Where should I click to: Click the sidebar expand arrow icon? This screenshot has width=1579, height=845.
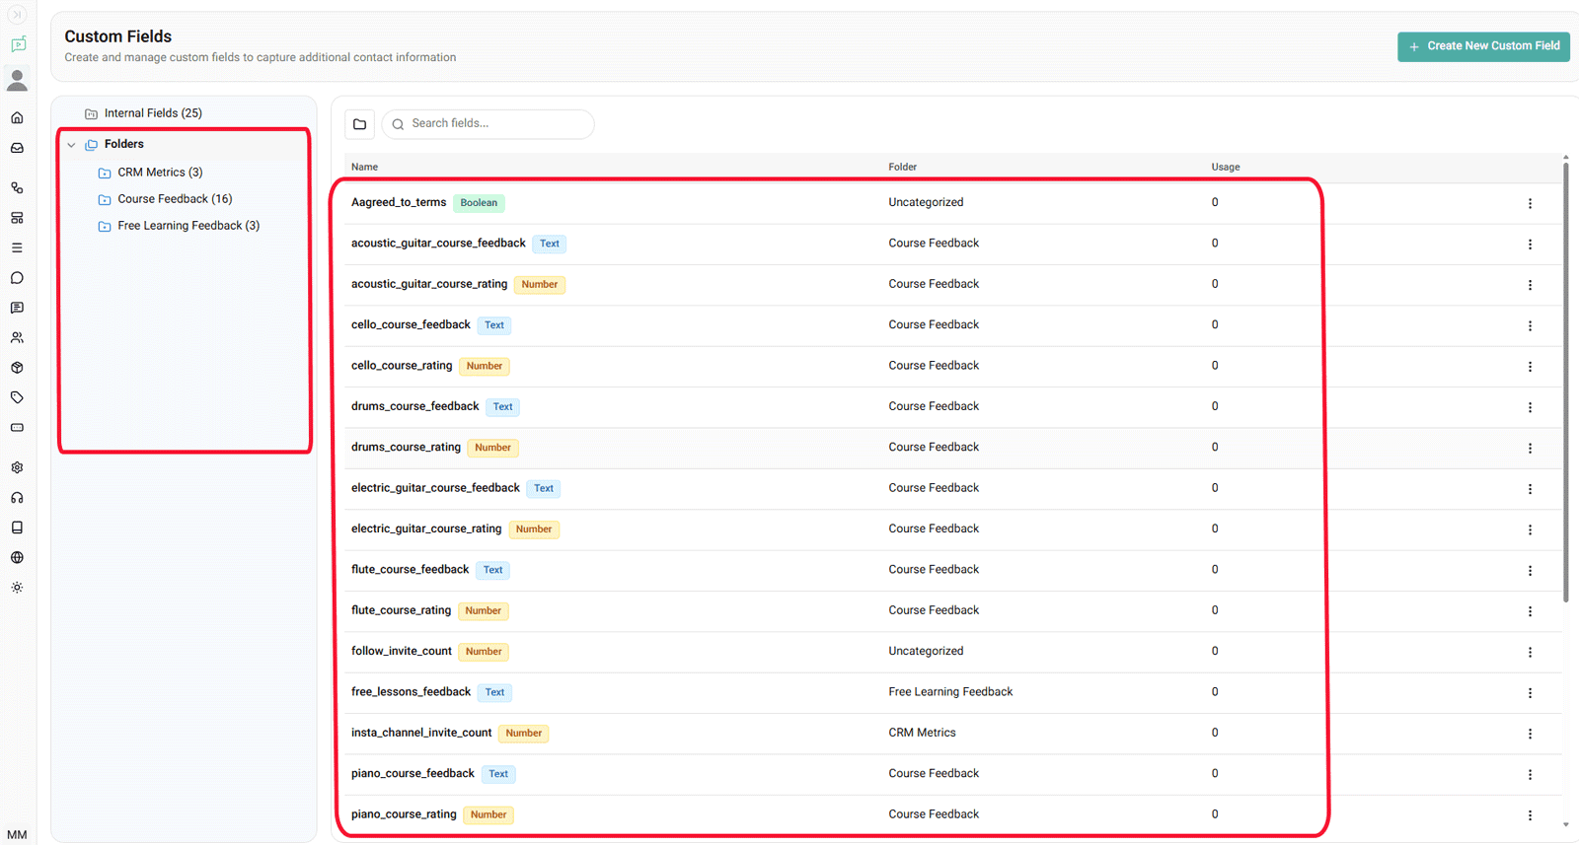pyautogui.click(x=17, y=15)
